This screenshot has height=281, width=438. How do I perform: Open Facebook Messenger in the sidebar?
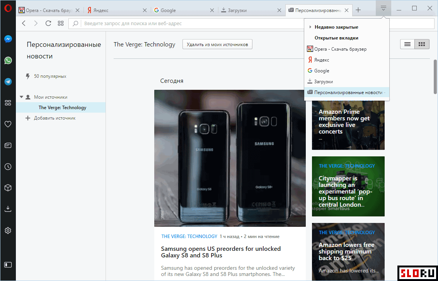click(8, 39)
